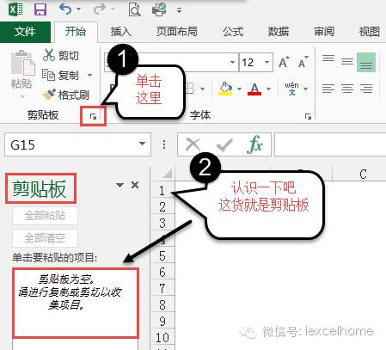Apply yellow fill color bucket
This screenshot has width=386, height=350.
click(x=225, y=89)
